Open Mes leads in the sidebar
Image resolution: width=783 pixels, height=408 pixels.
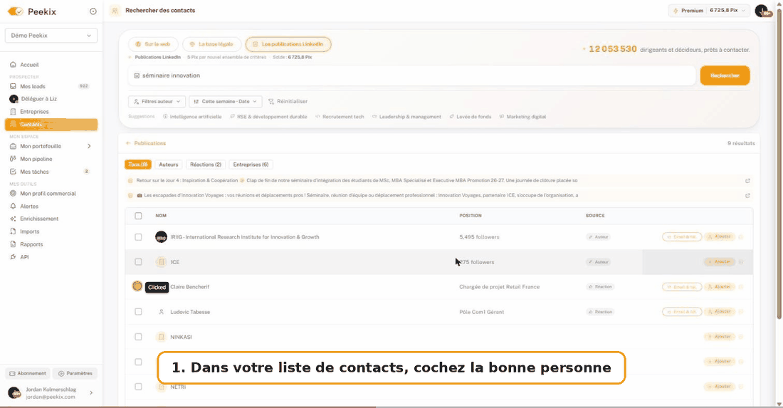tap(33, 86)
